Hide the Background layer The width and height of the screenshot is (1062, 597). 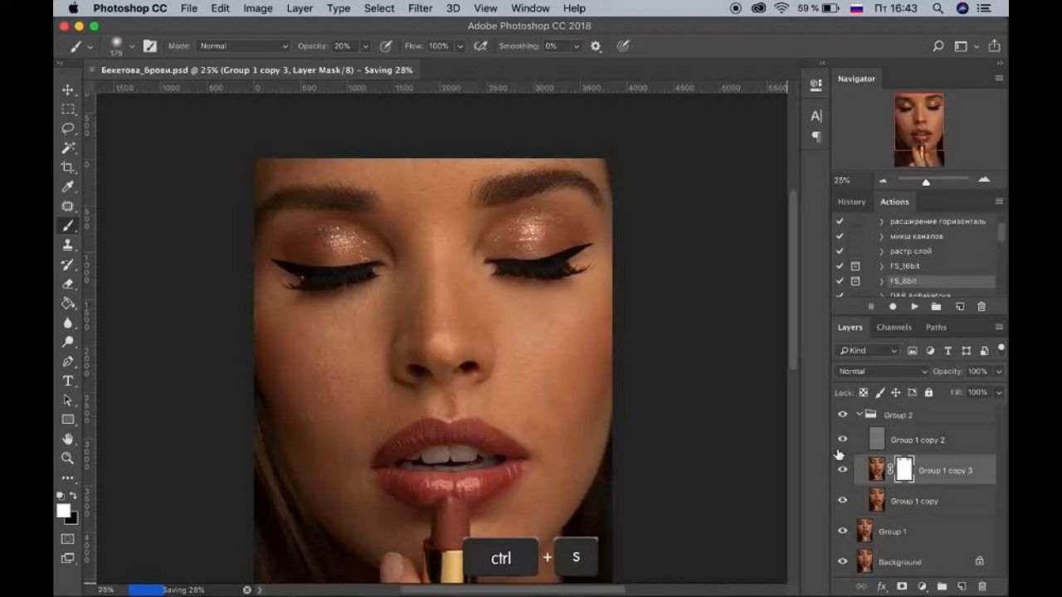tap(842, 561)
